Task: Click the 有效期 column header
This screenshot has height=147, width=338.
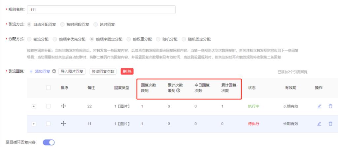Action: (x=290, y=88)
